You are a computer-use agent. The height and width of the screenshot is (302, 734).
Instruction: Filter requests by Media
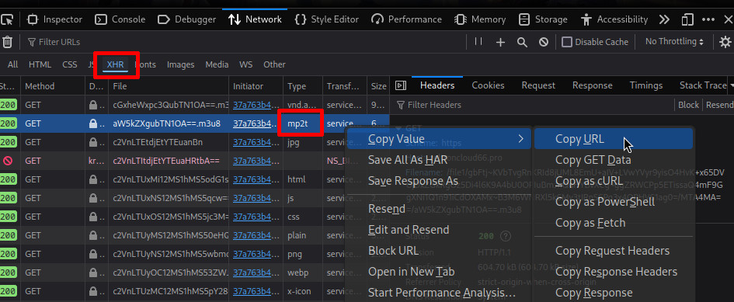pos(217,64)
